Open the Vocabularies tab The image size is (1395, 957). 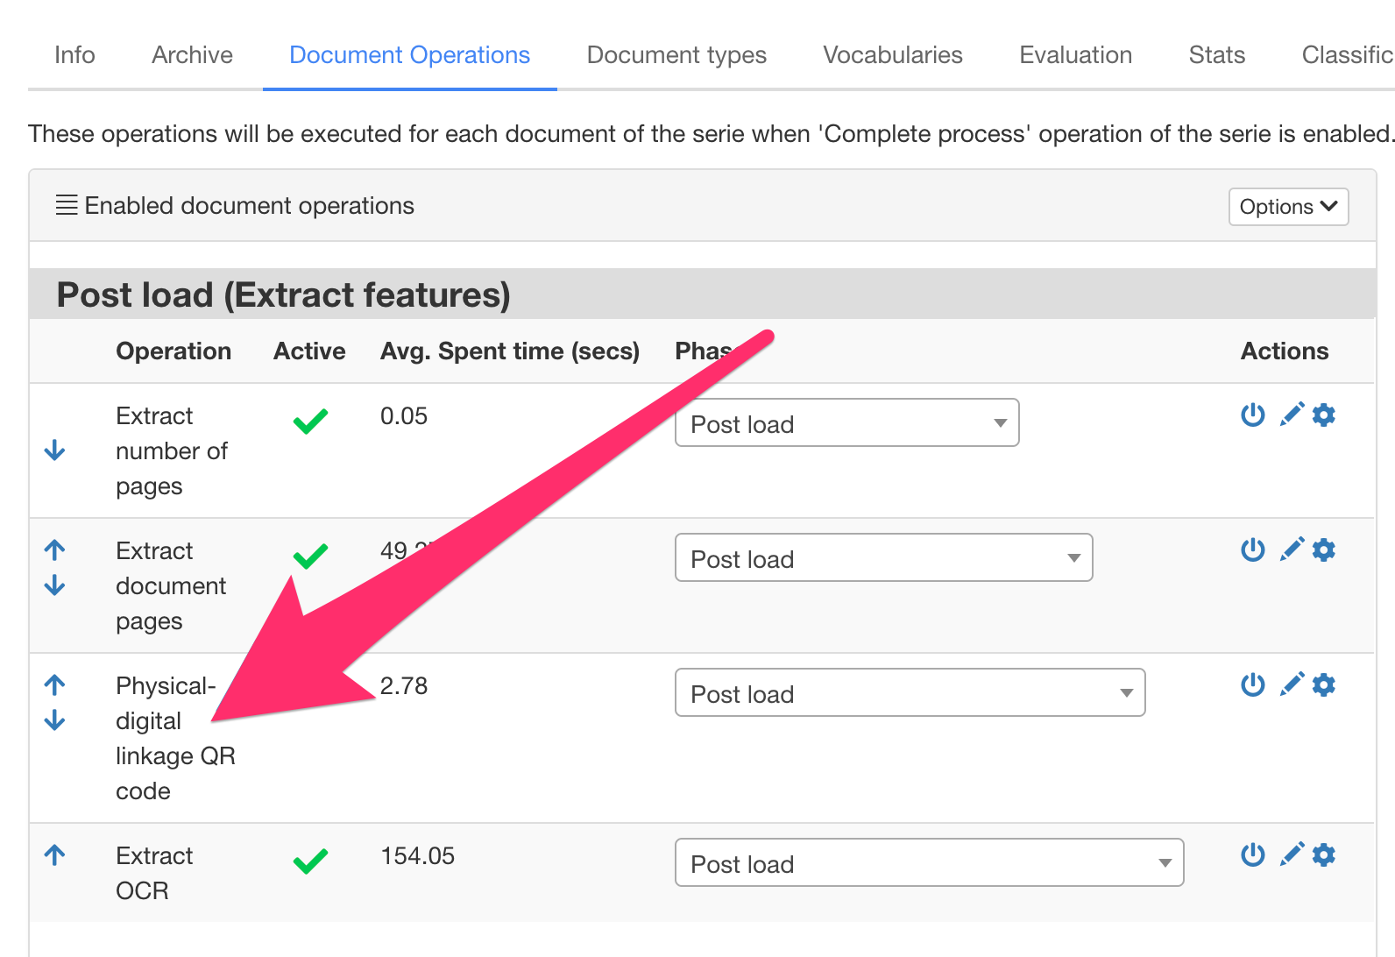tap(892, 55)
